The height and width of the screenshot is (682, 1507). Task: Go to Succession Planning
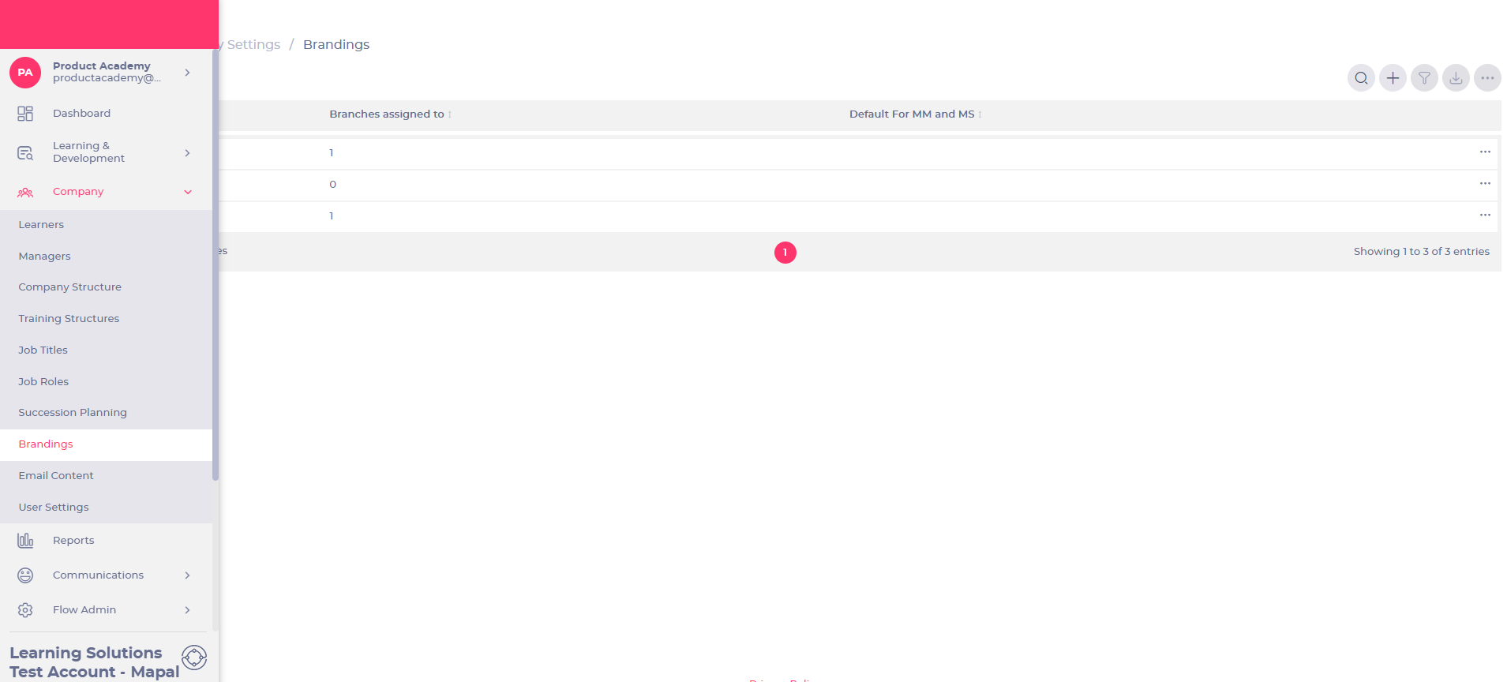coord(73,413)
